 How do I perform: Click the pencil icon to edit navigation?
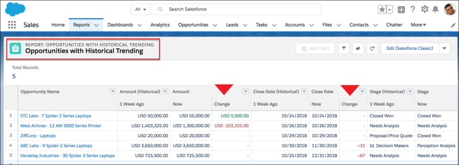[453, 25]
